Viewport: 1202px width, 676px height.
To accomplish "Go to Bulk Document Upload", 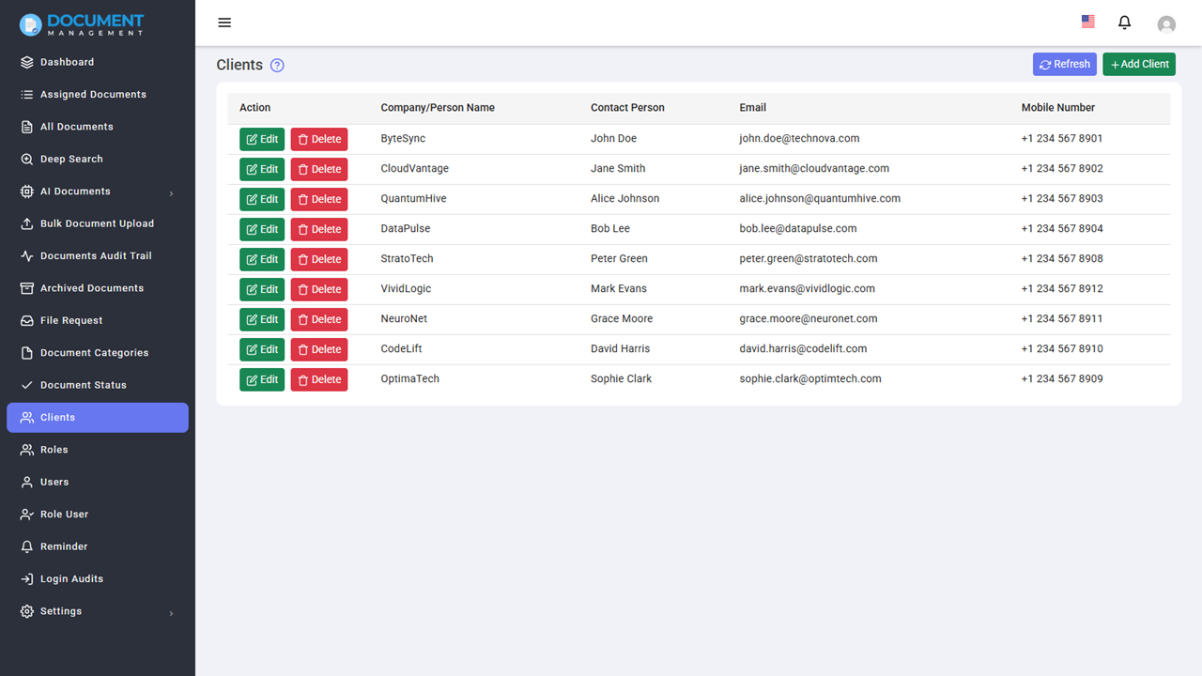I will 98,224.
